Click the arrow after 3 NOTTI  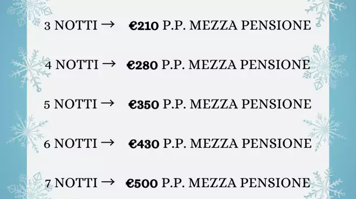point(108,24)
